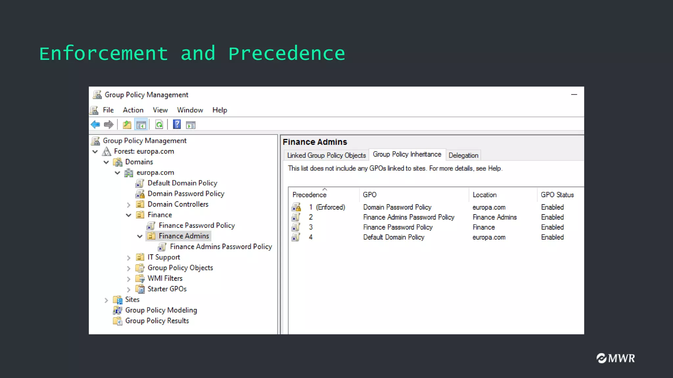Click the Forest europa.com triangle icon
The width and height of the screenshot is (673, 378).
(107, 152)
